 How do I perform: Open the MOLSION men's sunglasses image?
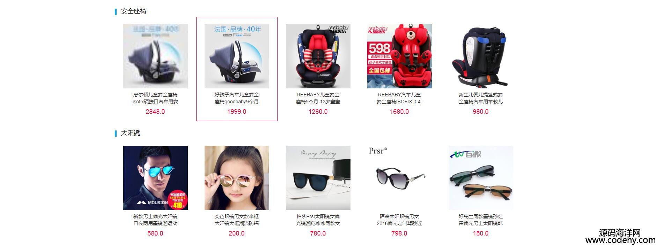(x=155, y=178)
